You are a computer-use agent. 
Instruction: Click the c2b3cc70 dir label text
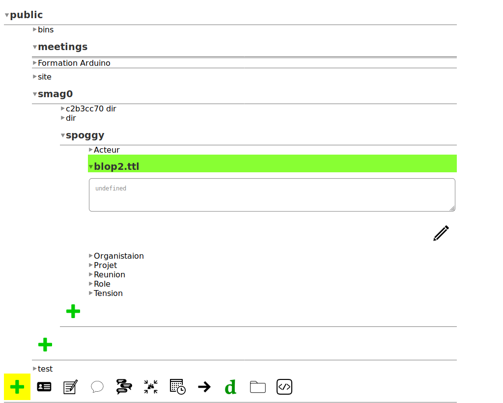coord(91,109)
